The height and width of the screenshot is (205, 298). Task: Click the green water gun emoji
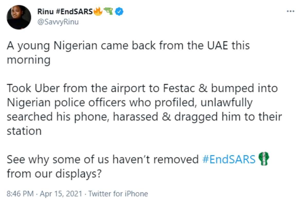tap(109, 12)
